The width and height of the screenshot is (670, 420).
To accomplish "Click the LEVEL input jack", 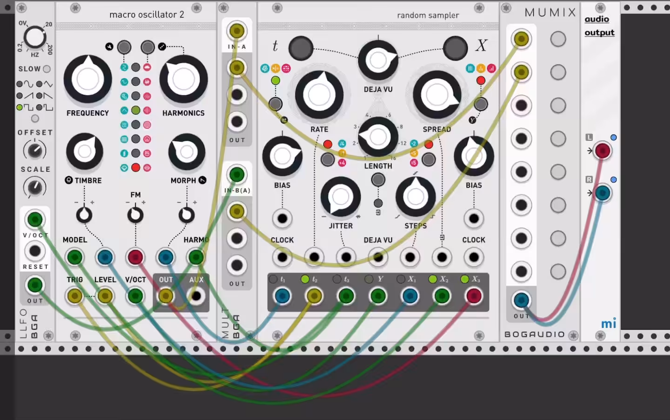I will tap(105, 296).
